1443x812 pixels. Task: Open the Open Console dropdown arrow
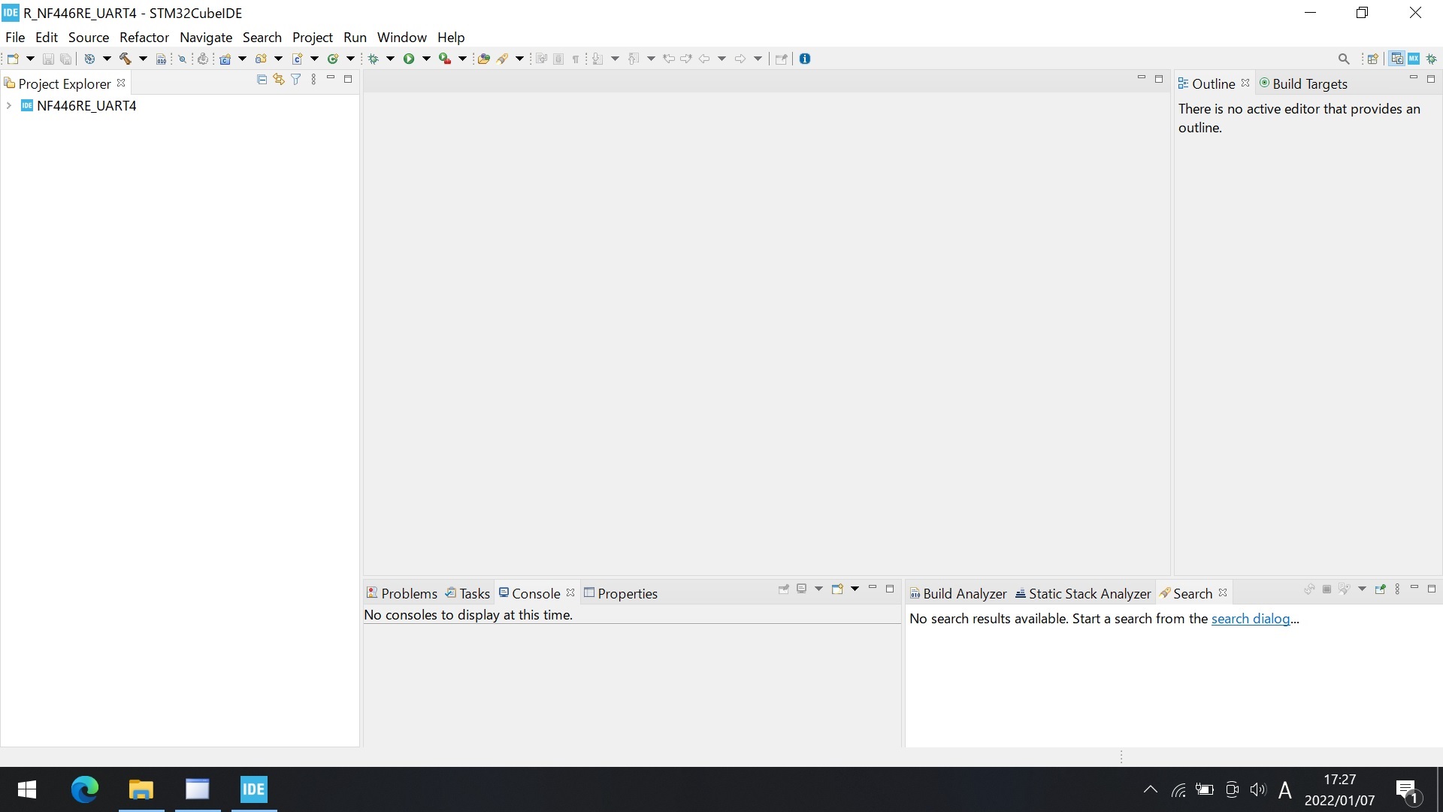click(855, 589)
